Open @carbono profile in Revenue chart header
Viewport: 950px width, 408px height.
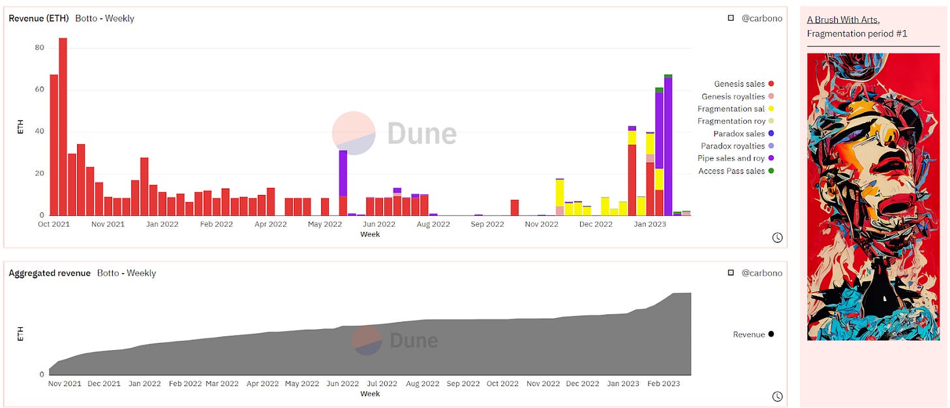(x=761, y=18)
